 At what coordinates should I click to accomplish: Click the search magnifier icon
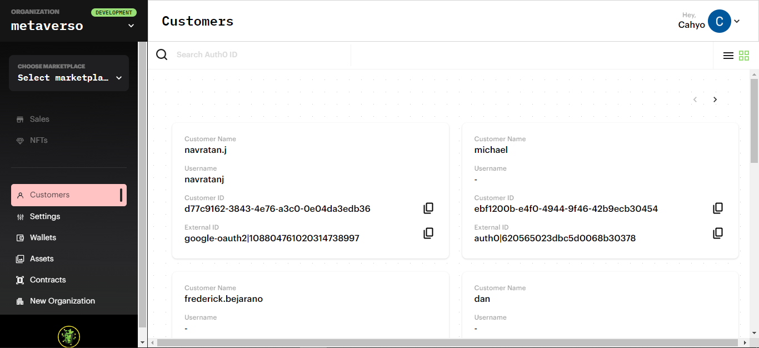pos(162,54)
